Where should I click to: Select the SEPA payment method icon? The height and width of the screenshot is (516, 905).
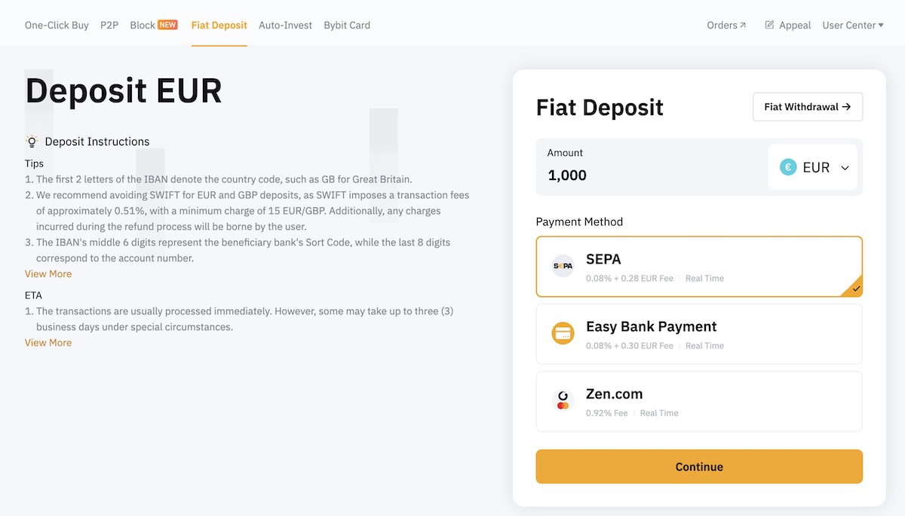coord(562,265)
